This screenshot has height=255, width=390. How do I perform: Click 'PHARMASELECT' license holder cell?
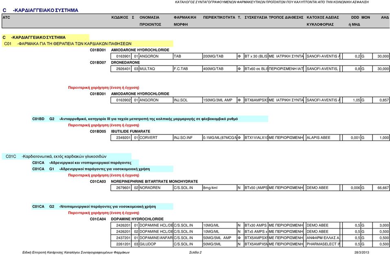tap(323, 244)
